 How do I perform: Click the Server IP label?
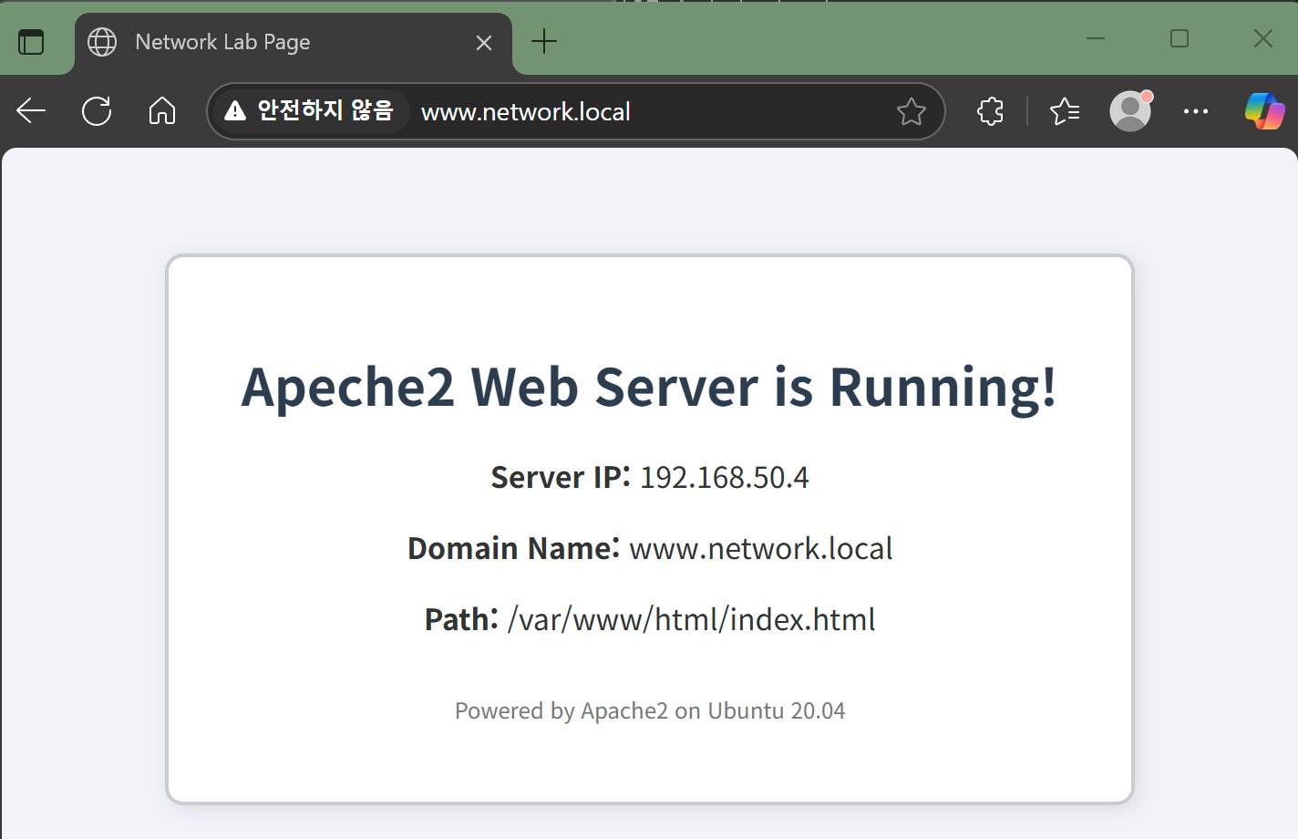click(561, 477)
